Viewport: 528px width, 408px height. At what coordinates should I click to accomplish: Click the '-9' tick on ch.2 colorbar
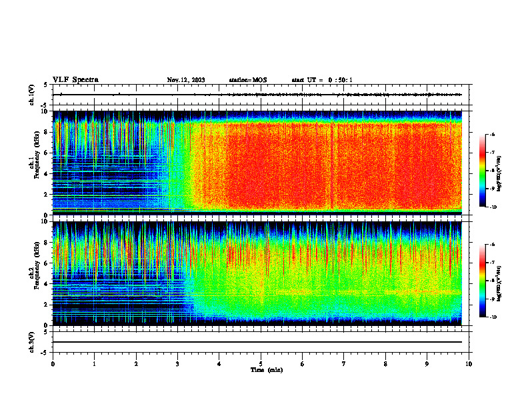(x=492, y=299)
